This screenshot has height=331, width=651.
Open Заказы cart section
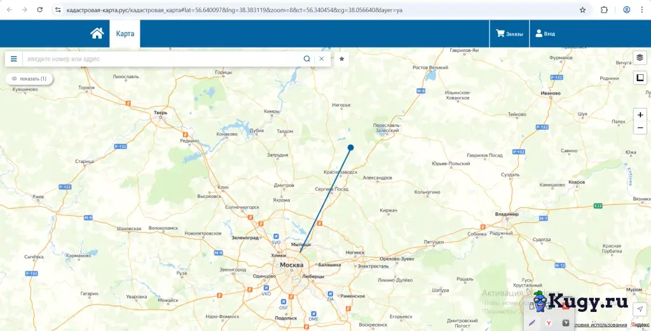click(x=509, y=34)
